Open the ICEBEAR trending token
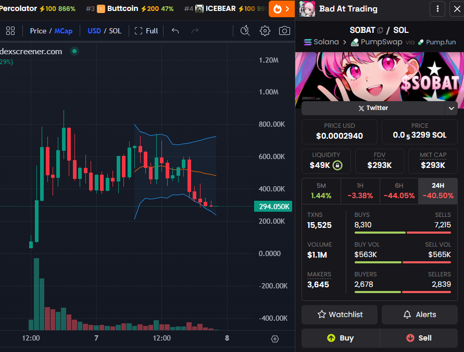The image size is (464, 352). pyautogui.click(x=226, y=9)
